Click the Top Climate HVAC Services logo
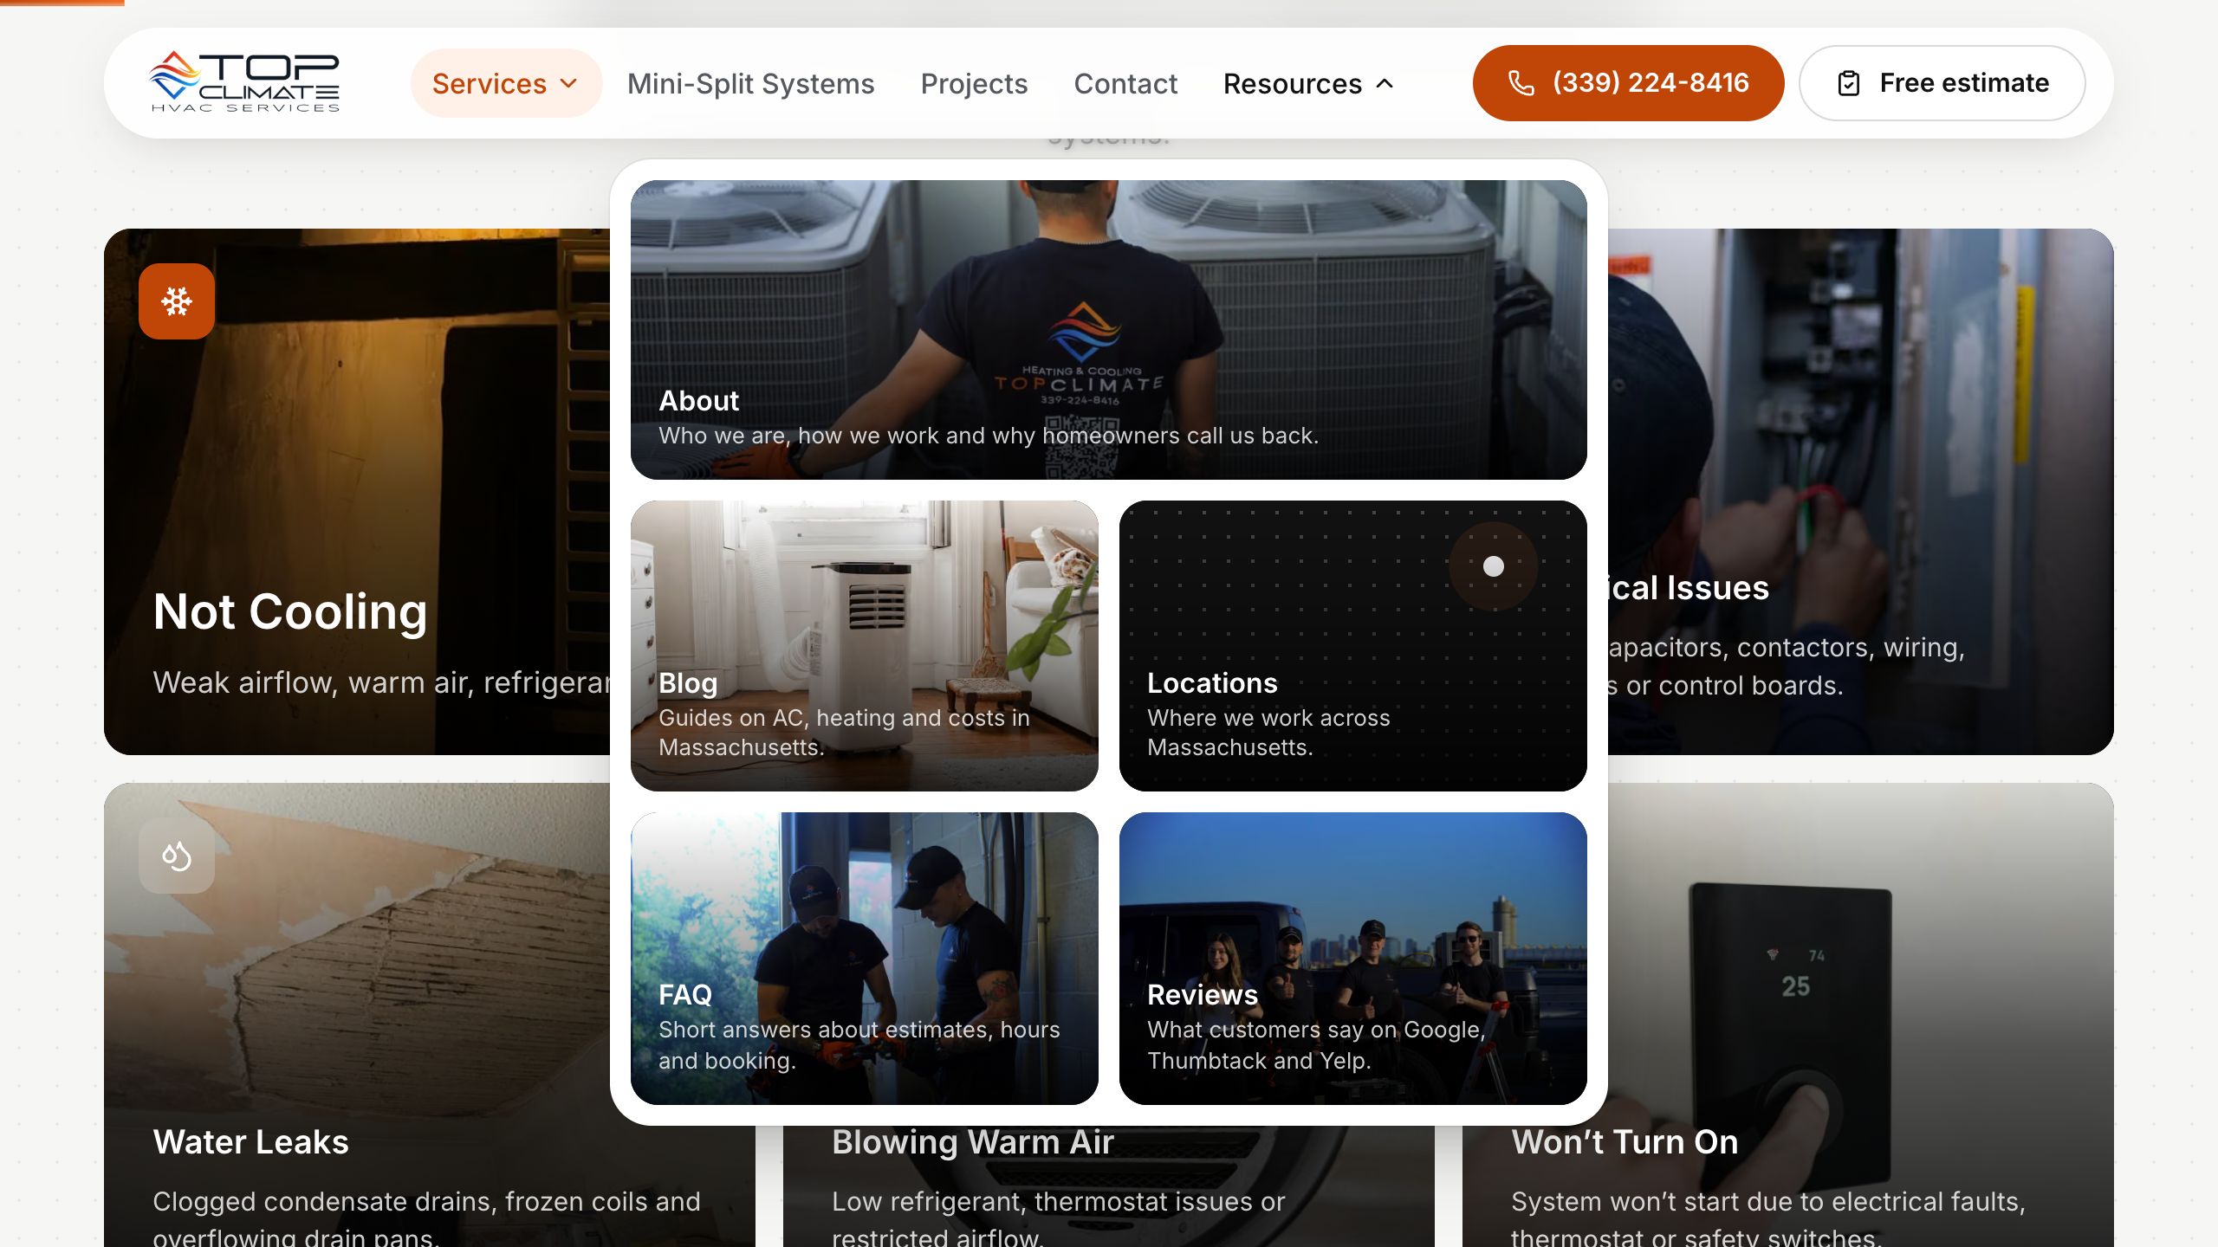This screenshot has height=1247, width=2218. click(x=244, y=82)
